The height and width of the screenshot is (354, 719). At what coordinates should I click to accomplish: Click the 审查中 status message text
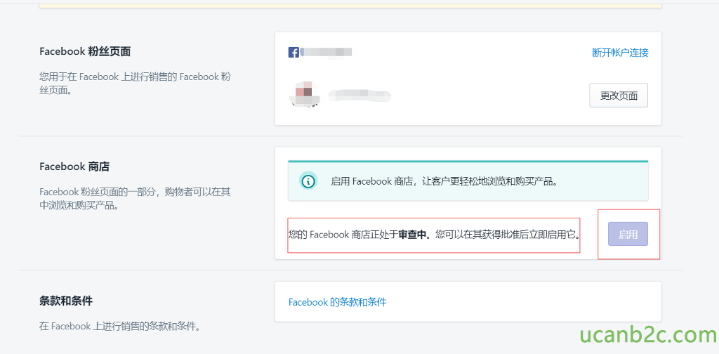[434, 235]
